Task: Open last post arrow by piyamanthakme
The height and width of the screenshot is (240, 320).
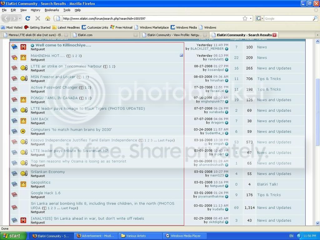Action: (x=227, y=197)
